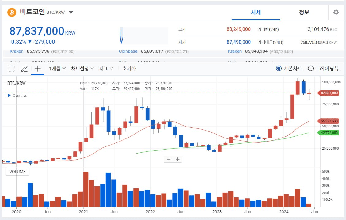346x220 pixels.
Task: Select the 기본차트 radio button
Action: click(x=279, y=69)
